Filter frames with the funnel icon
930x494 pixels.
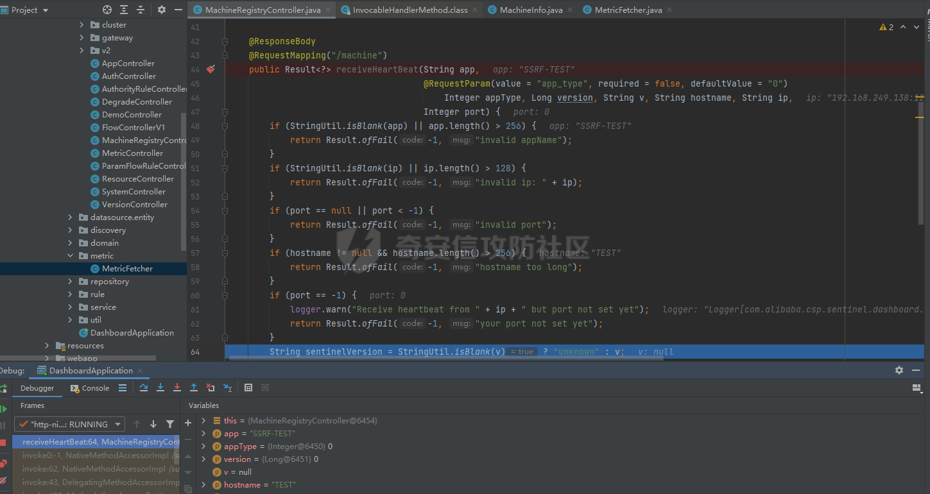(170, 424)
